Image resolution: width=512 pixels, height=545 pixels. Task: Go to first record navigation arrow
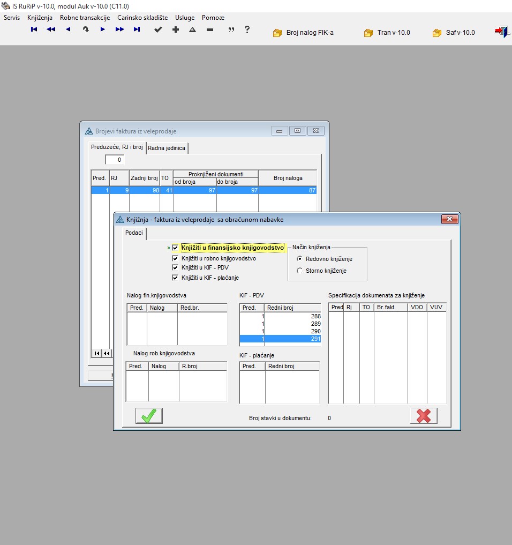pyautogui.click(x=34, y=30)
